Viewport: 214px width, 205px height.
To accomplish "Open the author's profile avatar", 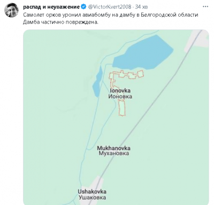I will pos(11,10).
